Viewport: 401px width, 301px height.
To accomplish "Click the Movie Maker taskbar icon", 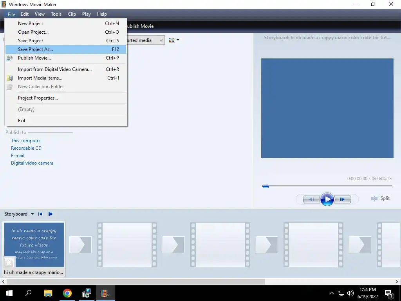I will tap(106, 293).
